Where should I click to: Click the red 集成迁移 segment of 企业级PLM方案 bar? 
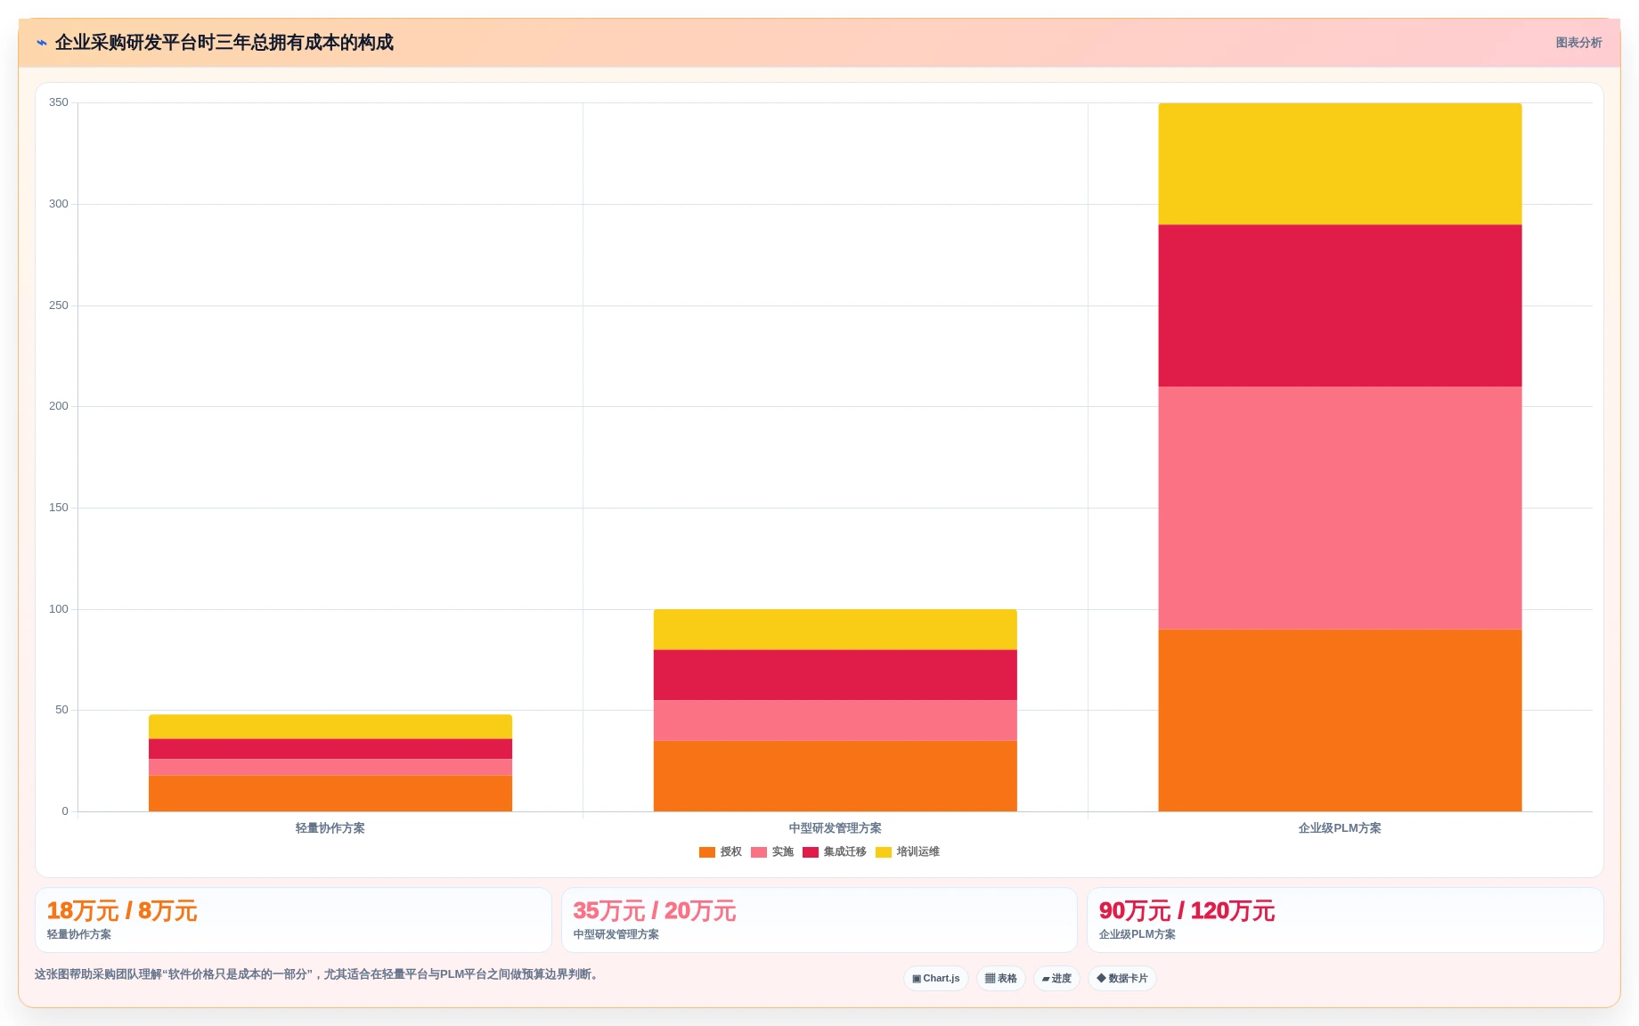(1340, 305)
